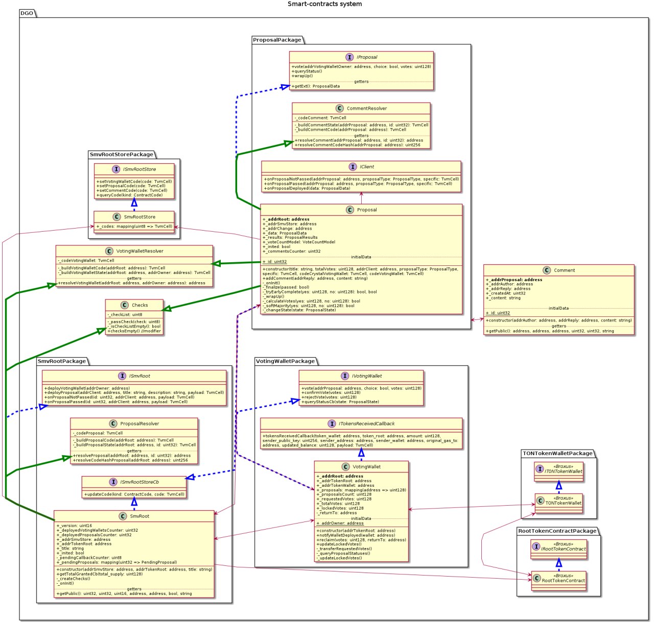Click the VotingWallet class name
This screenshot has height=622, width=654.
(x=366, y=467)
